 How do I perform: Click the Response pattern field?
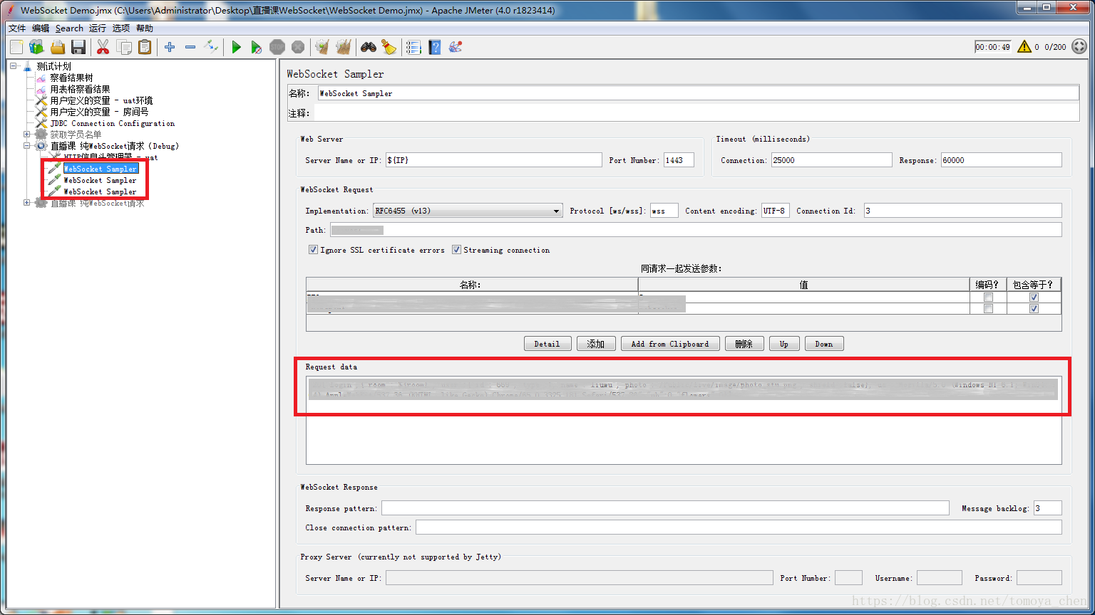pos(665,508)
